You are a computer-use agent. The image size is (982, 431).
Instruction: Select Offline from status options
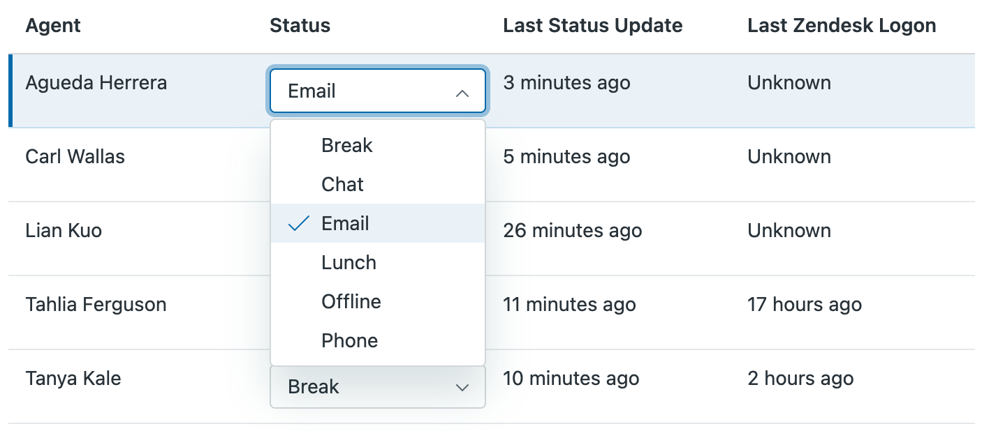351,301
